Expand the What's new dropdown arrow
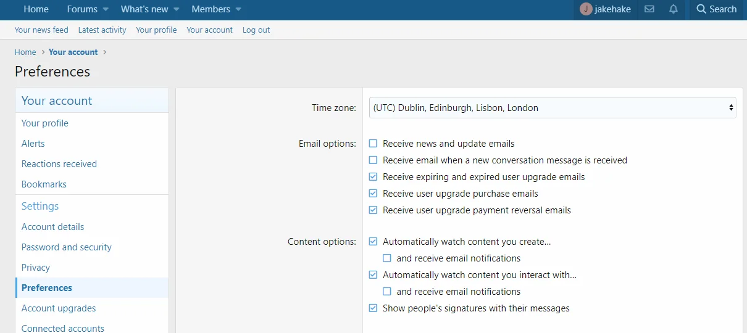 177,9
